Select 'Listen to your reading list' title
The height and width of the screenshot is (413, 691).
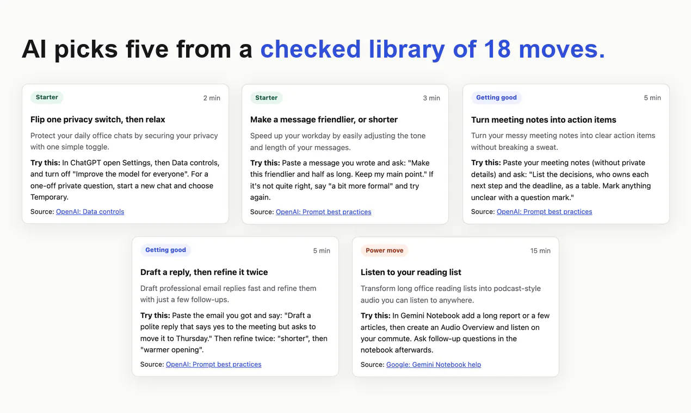click(411, 272)
